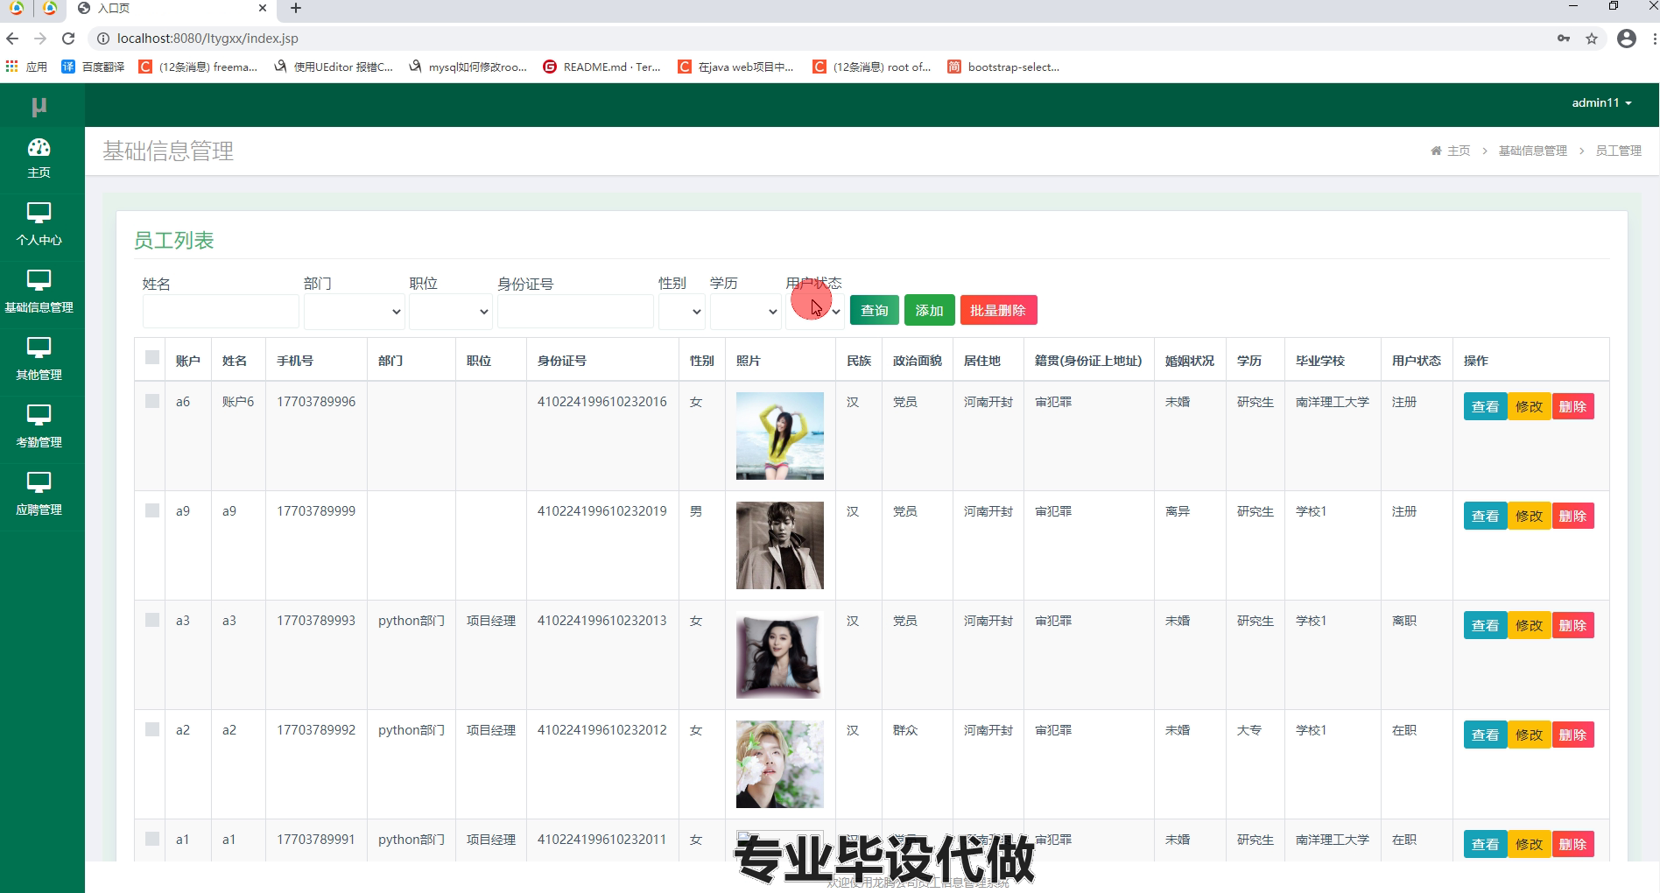This screenshot has width=1660, height=893.
Task: Toggle the select-all checkbox in table header
Action: pos(152,357)
